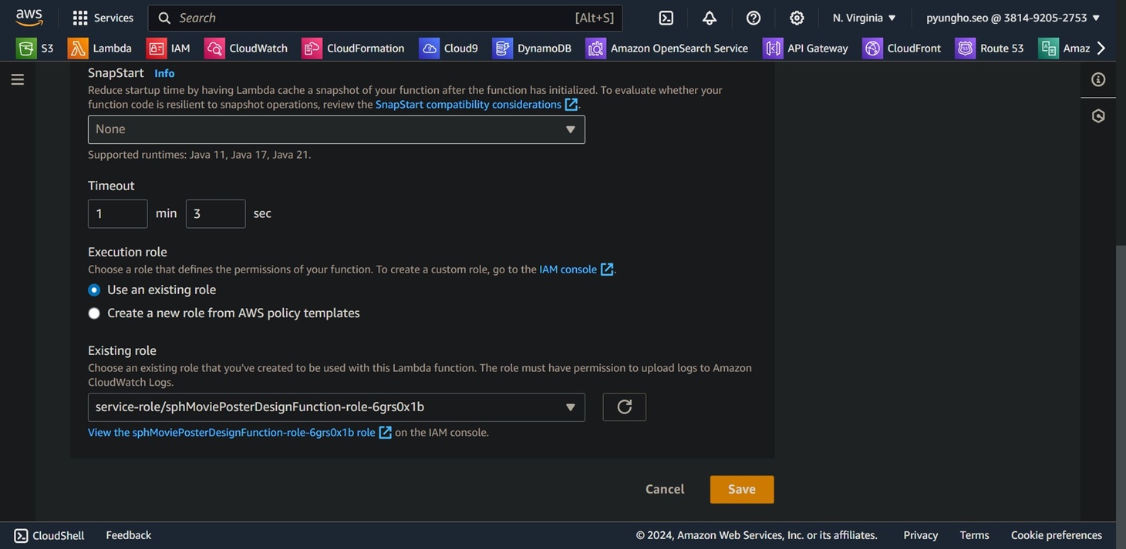Viewport: 1126px width, 549px height.
Task: Open the settings gear in top bar
Action: pos(797,18)
